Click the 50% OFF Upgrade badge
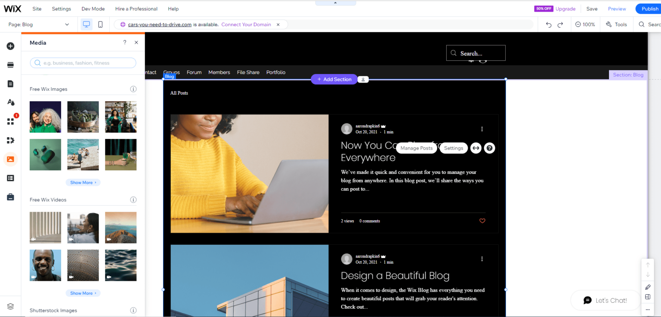Screen dimensions: 661x317 point(544,9)
